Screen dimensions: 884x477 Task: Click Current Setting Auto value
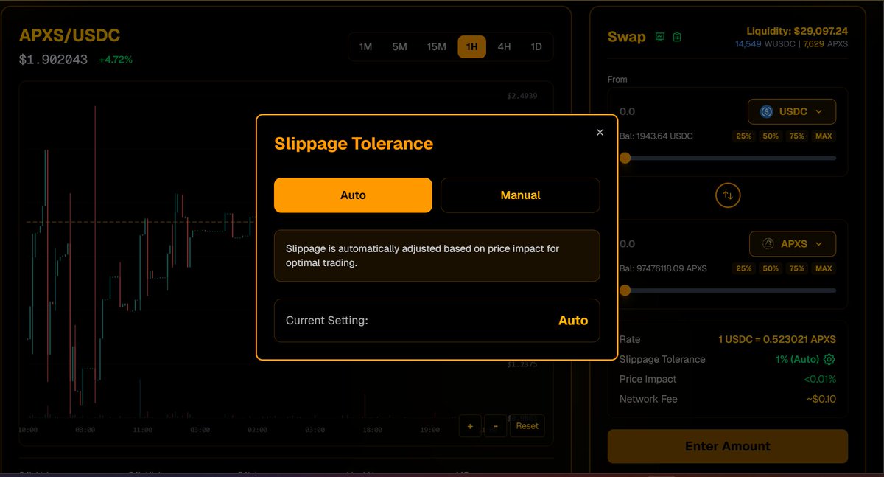[573, 321]
